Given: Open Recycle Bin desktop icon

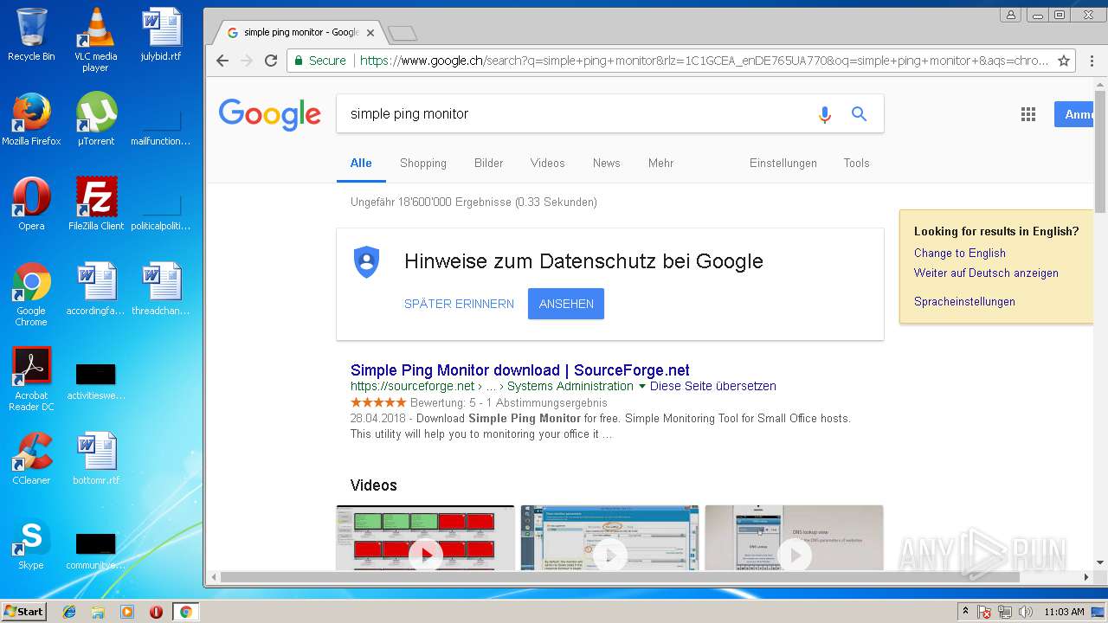Looking at the screenshot, I should pos(31,35).
